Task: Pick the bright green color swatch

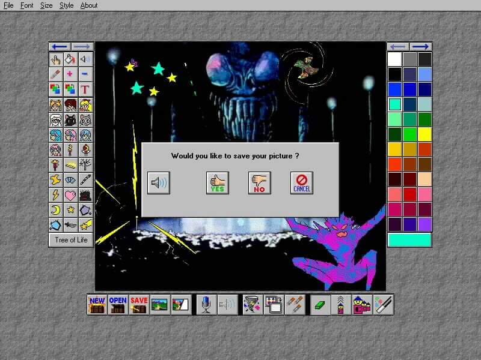Action: [410, 134]
